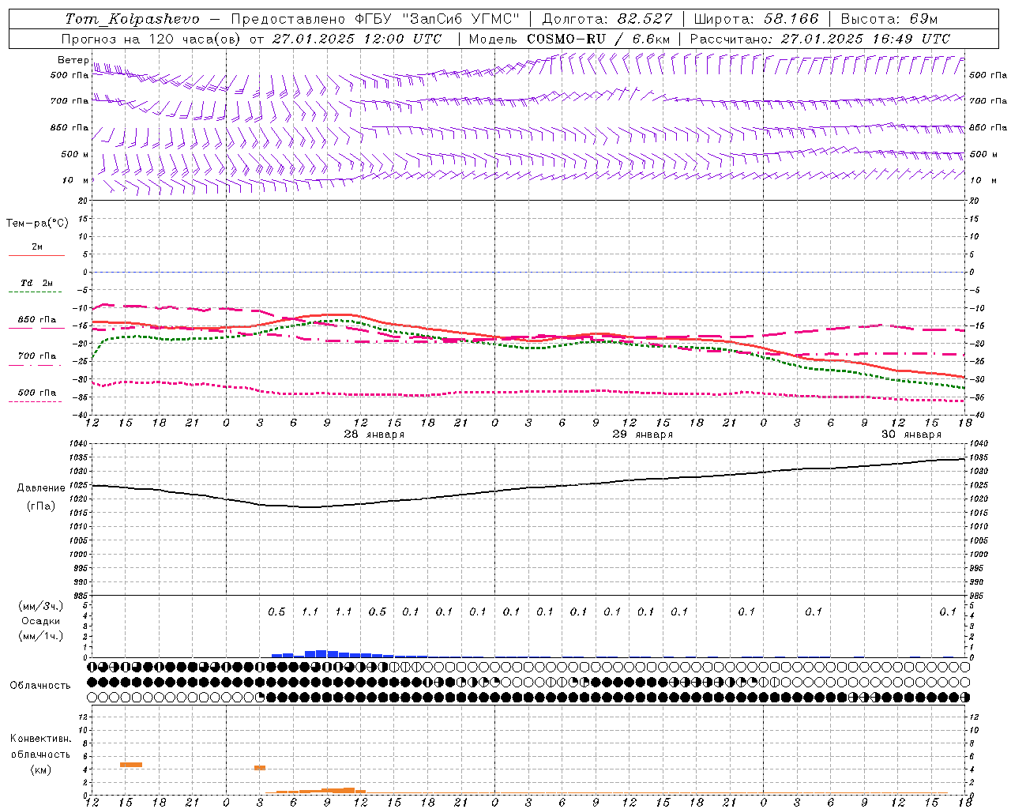The width and height of the screenshot is (1011, 809).
Task: Select the 28 января date label
Action: [374, 435]
